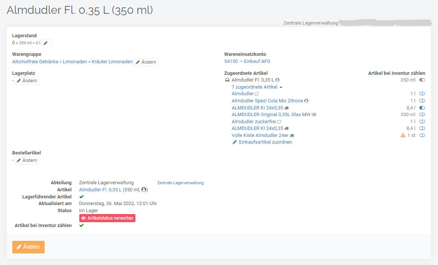This screenshot has height=265, width=438.
Task: Click the '1 st' quantity value
Action: tap(411, 135)
